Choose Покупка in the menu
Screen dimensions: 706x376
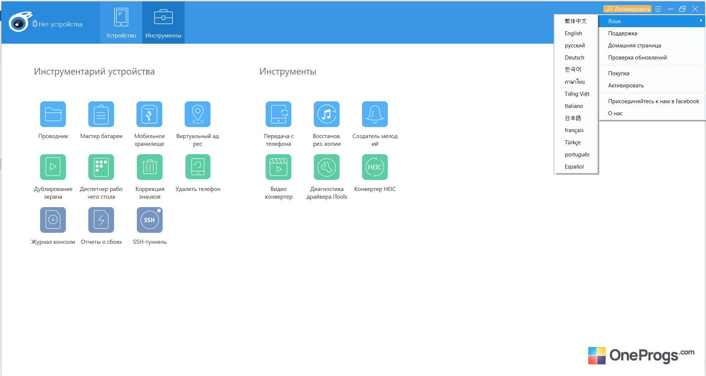[652, 73]
